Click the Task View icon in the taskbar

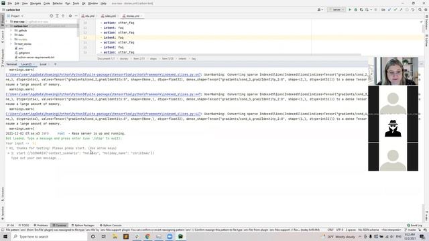(x=104, y=236)
